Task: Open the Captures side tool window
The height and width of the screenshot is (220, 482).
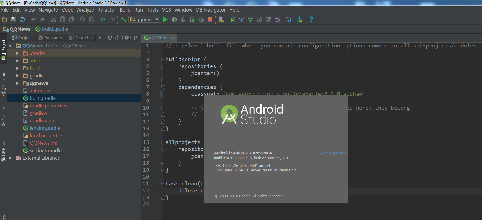Action: coord(3,116)
